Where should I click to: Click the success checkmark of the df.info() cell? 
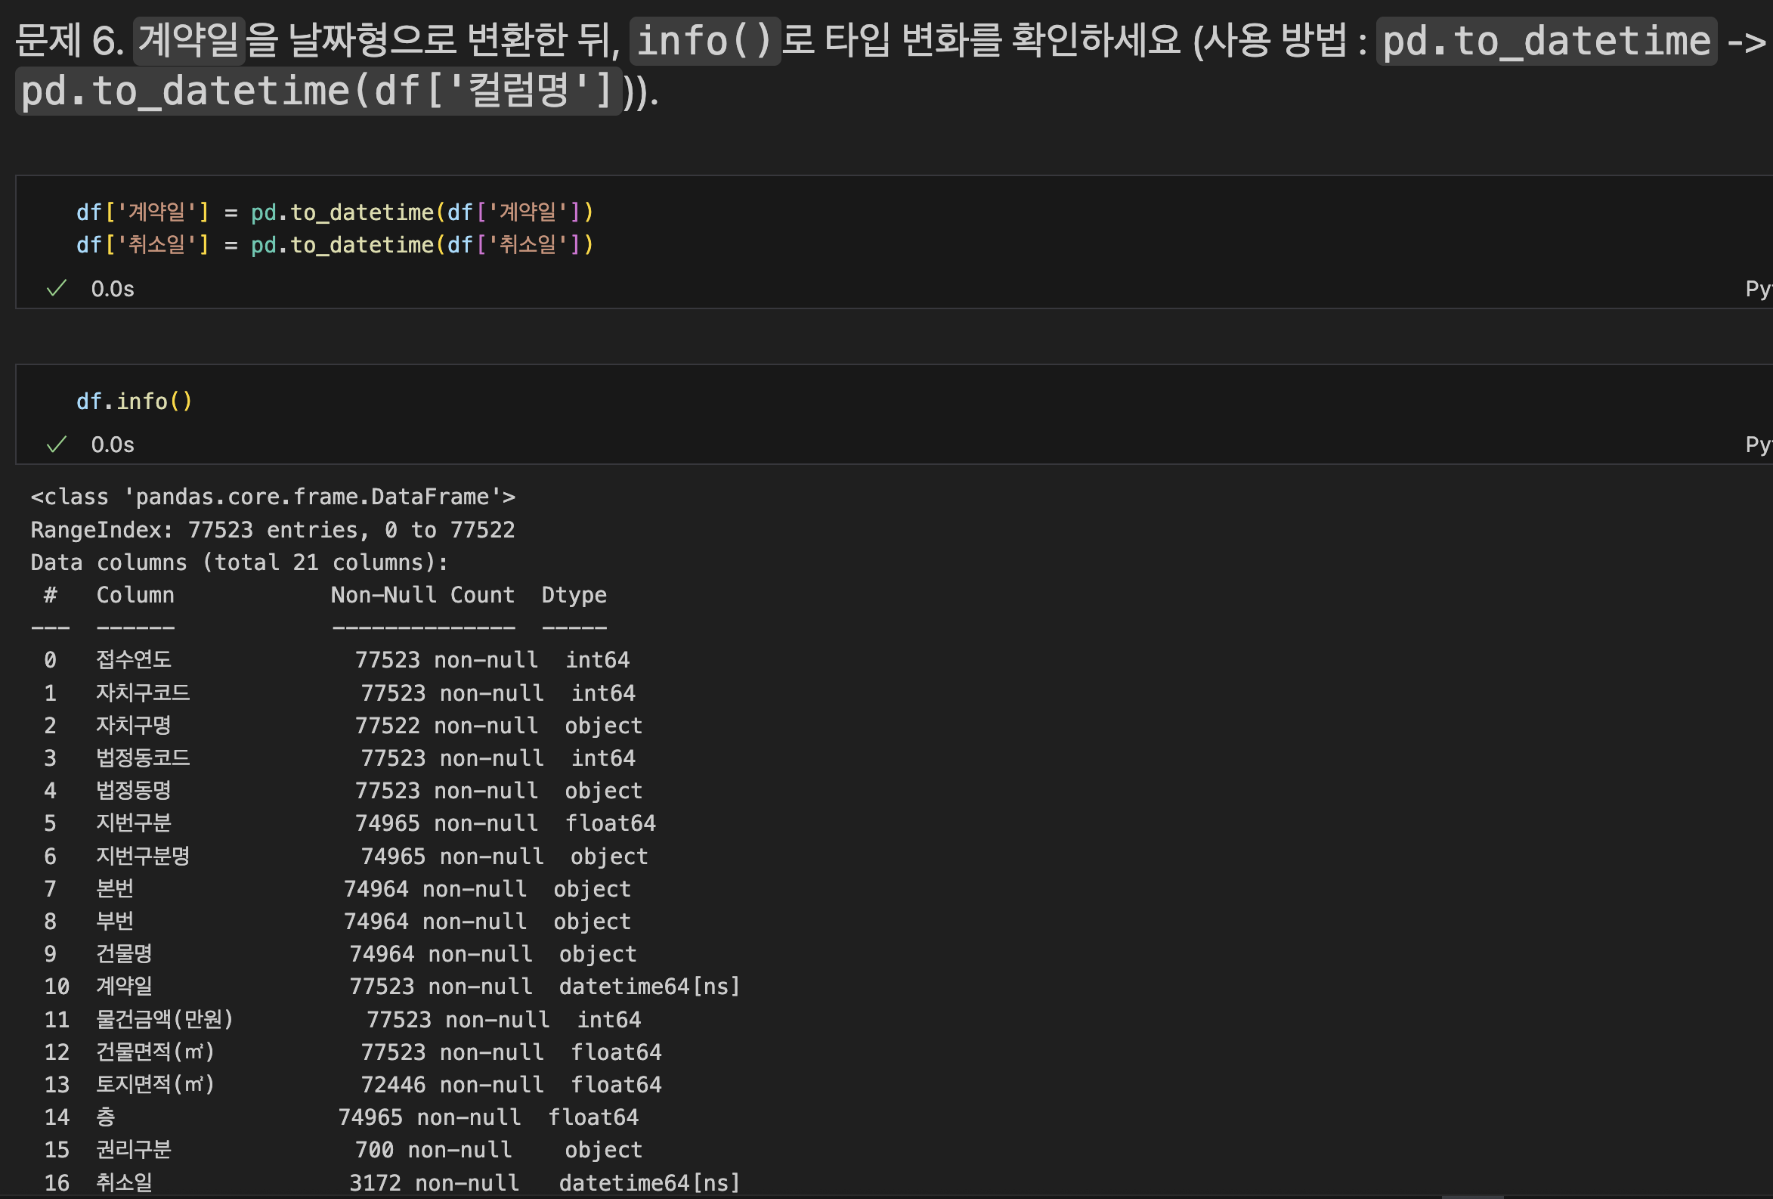coord(57,445)
